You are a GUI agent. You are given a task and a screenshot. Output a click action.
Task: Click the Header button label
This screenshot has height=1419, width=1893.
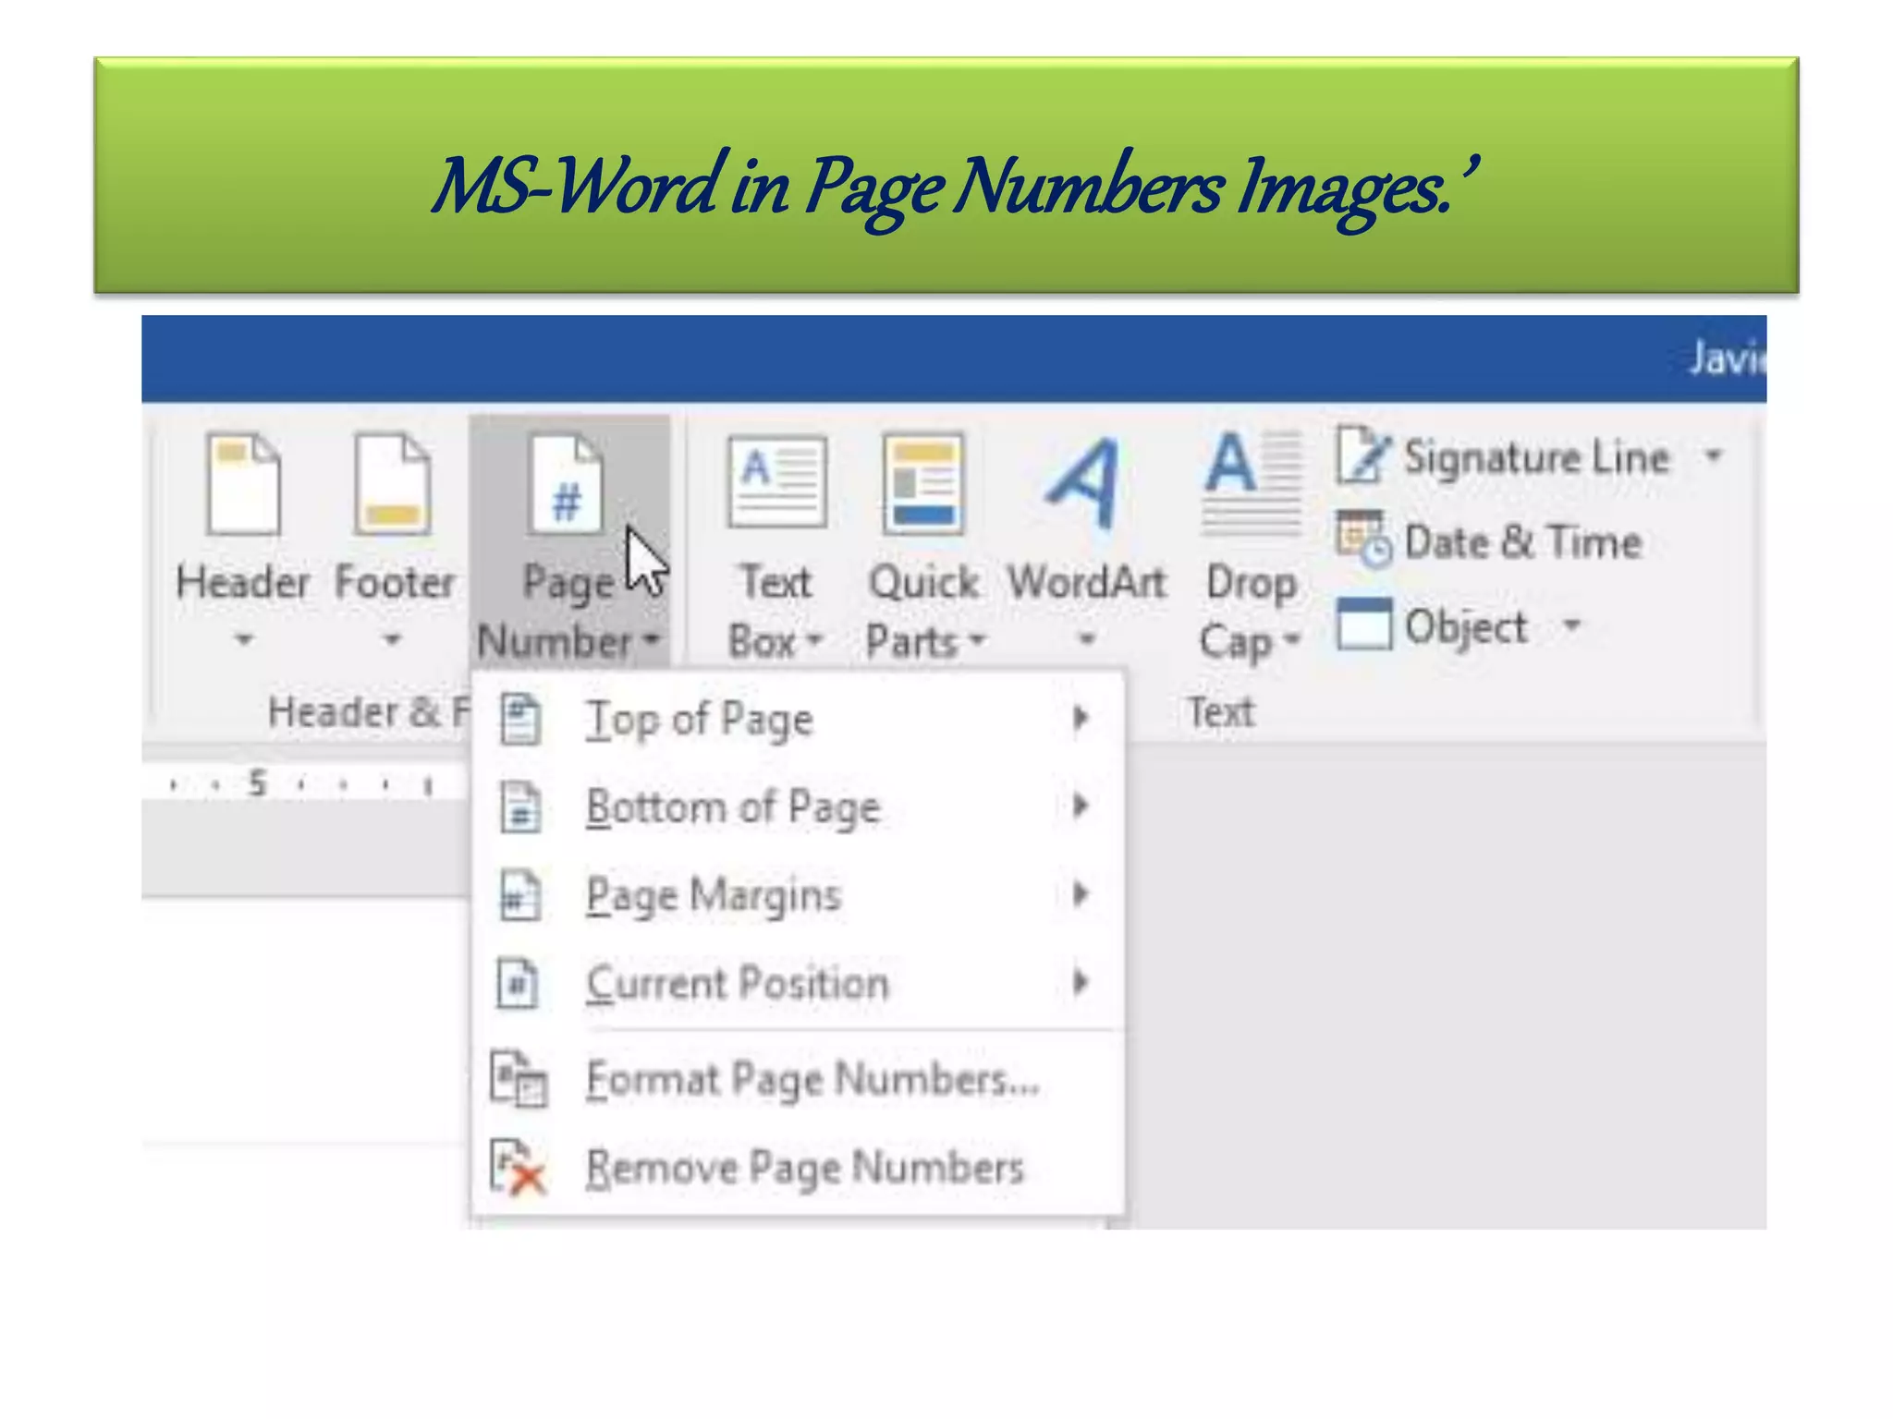point(242,583)
